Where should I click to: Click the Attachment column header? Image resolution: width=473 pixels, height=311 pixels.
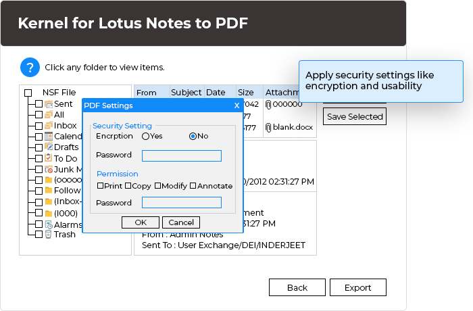[281, 92]
